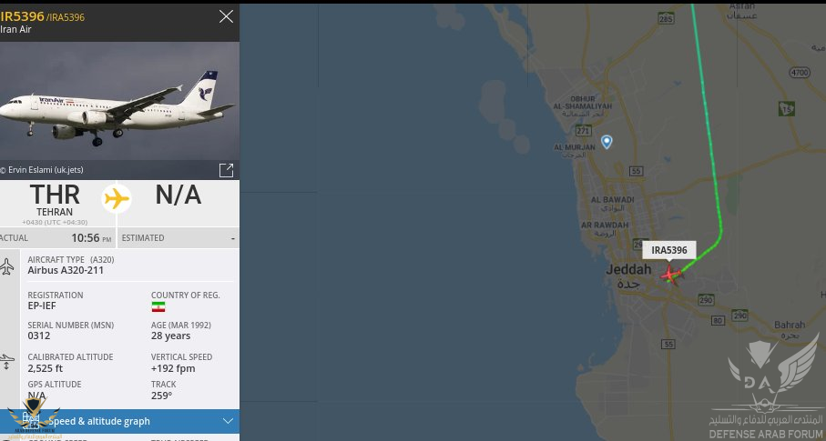Click the green route 15 shield
The width and height of the screenshot is (826, 441).
click(x=786, y=109)
